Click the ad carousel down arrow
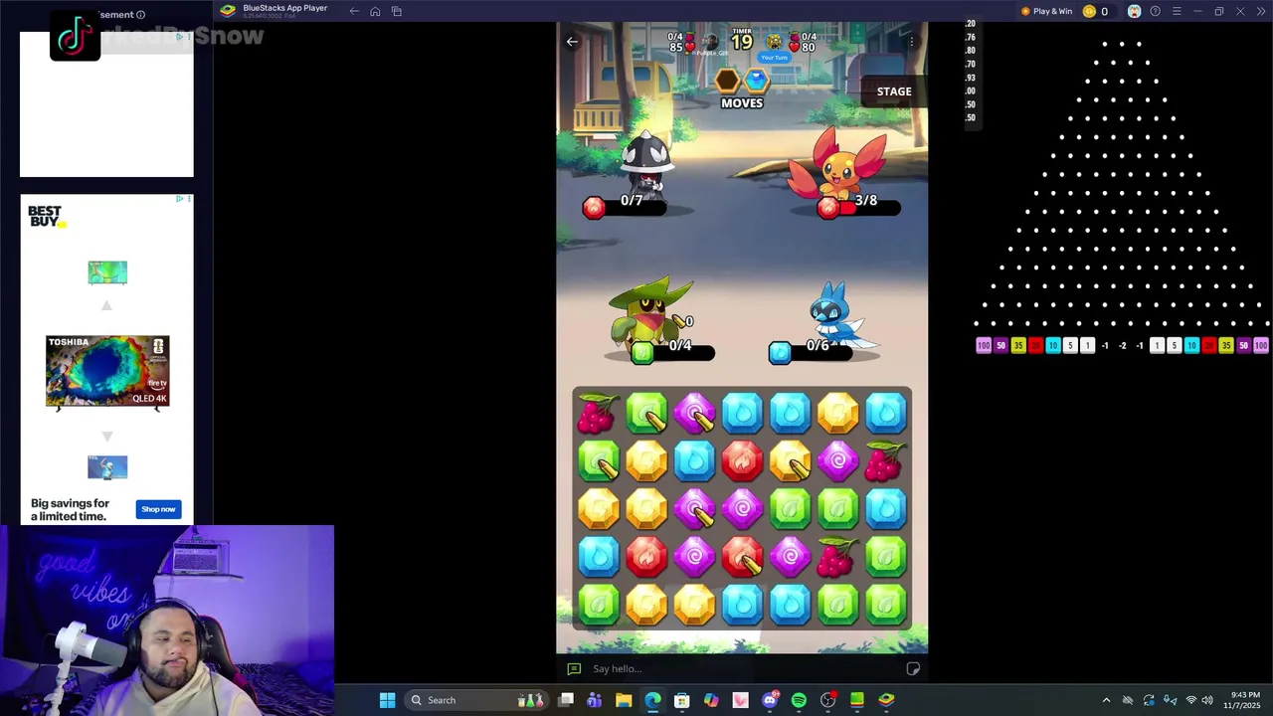 tap(107, 437)
